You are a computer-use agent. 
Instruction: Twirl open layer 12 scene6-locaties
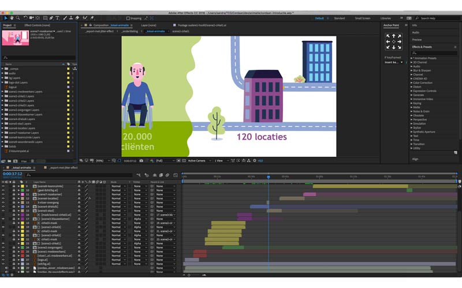pyautogui.click(x=18, y=199)
